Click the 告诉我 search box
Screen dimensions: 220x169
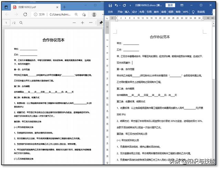coord(201,12)
